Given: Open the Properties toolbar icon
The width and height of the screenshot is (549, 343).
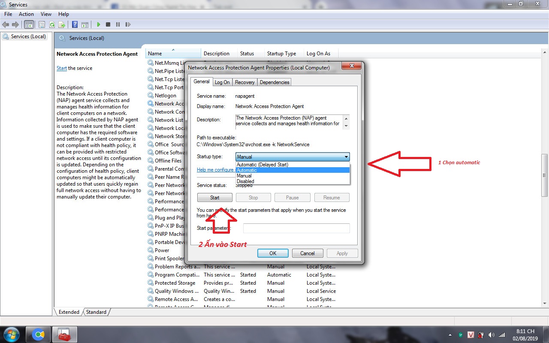Looking at the screenshot, I should pos(42,24).
